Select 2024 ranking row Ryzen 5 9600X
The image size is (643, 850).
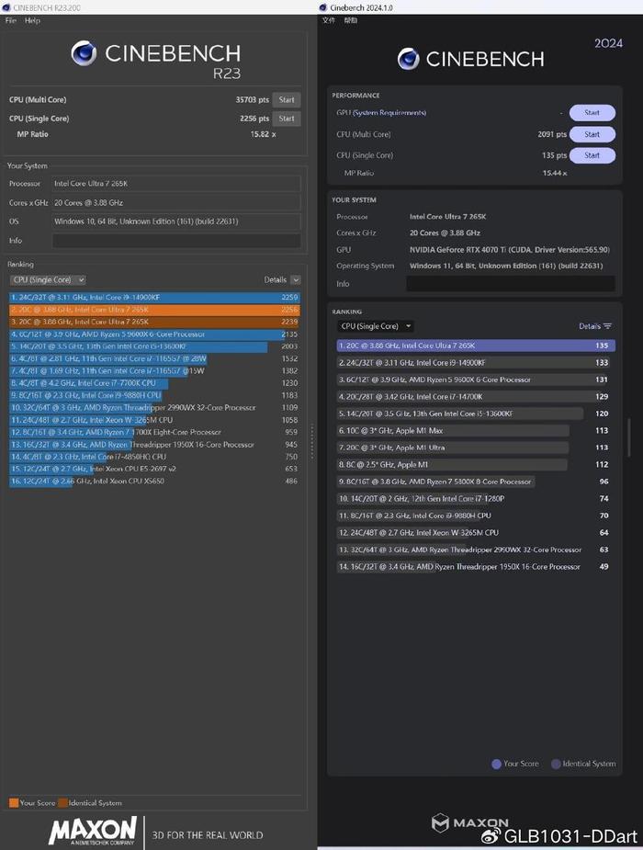[x=476, y=380]
